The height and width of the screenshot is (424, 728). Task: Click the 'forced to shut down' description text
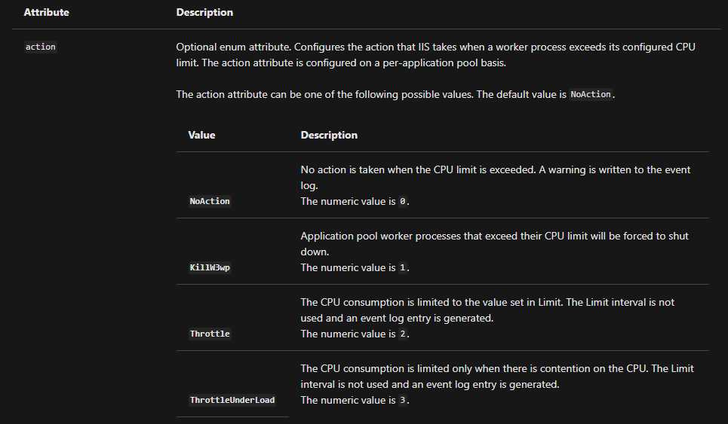point(494,244)
